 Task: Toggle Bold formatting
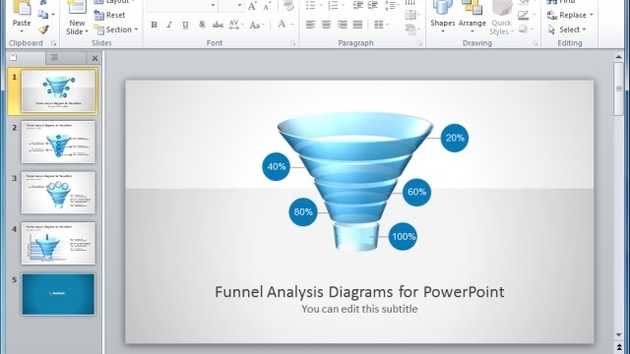[x=154, y=25]
